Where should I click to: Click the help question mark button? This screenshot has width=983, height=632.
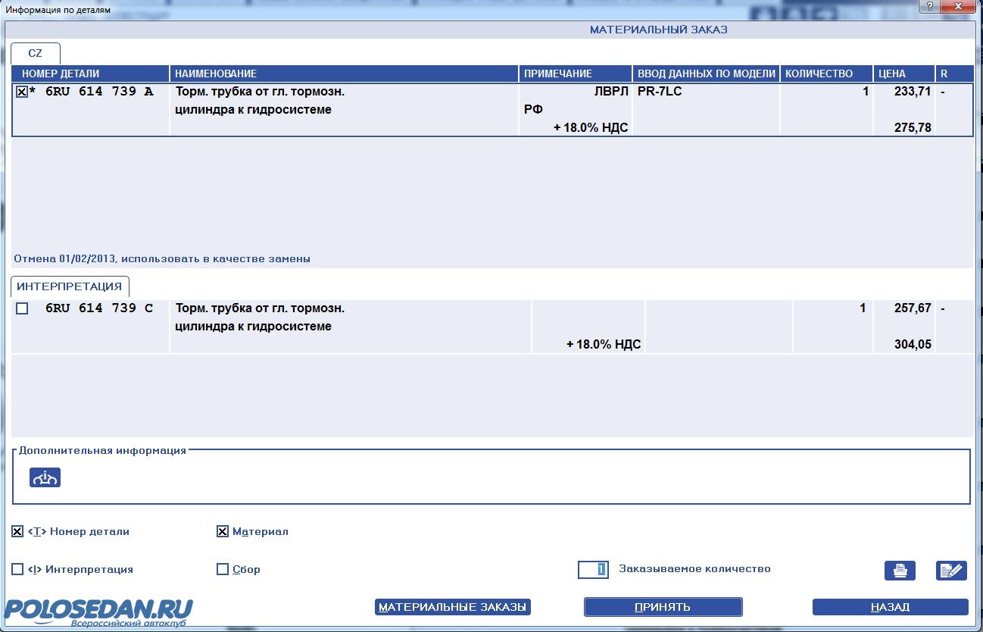click(x=929, y=7)
